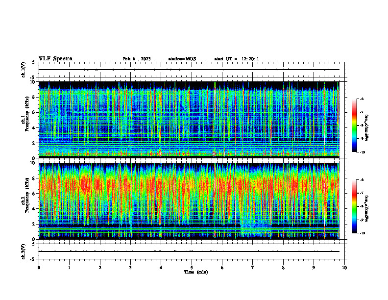
Task: Click time axis tick label "3"
Action: [x=130, y=268]
